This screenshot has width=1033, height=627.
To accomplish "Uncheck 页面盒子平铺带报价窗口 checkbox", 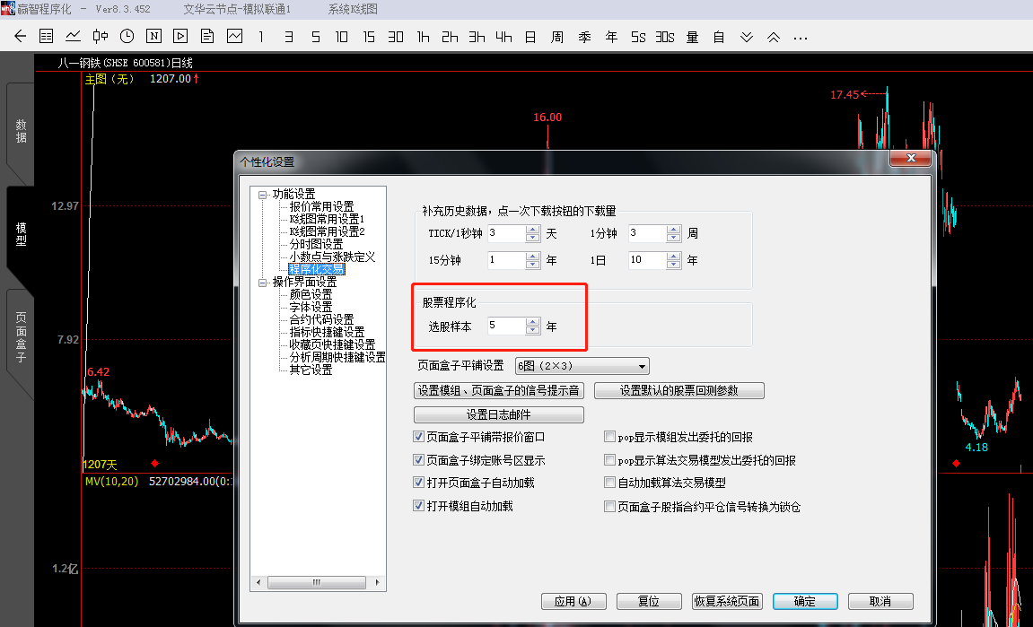I will [x=418, y=437].
